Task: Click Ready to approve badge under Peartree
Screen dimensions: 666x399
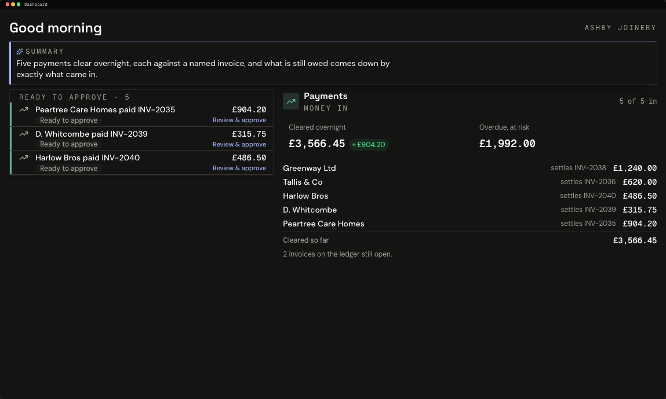Action: tap(69, 120)
